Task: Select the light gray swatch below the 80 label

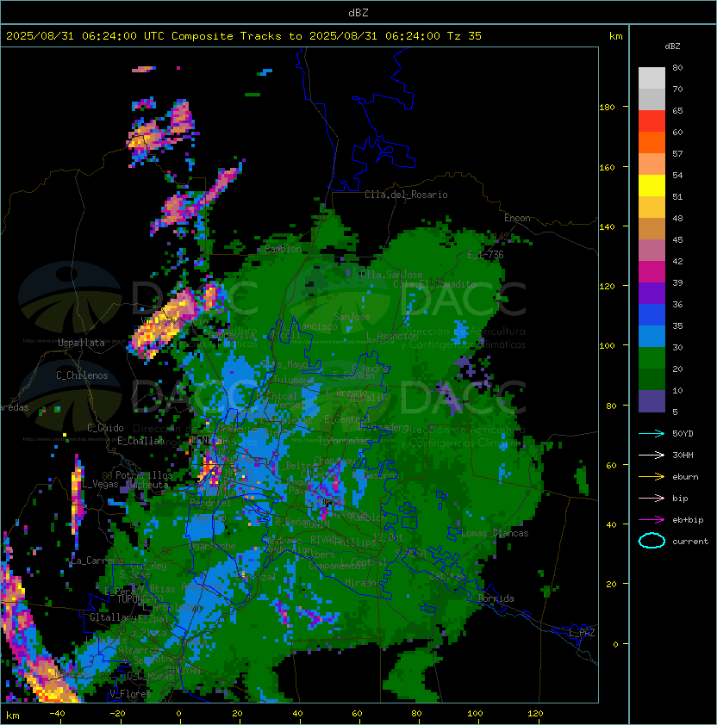Action: point(652,78)
